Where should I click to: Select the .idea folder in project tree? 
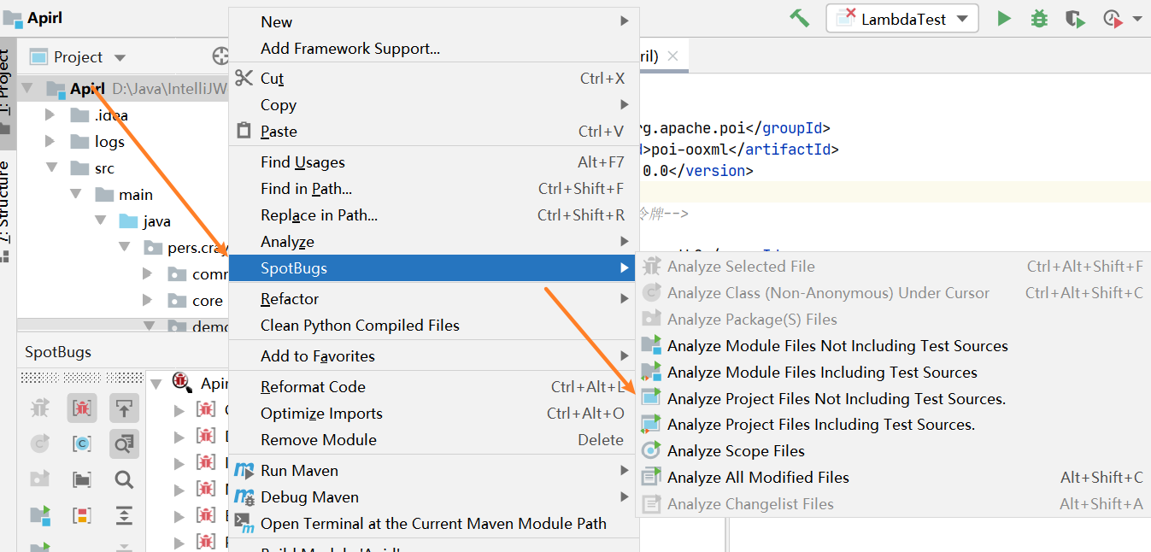coord(111,115)
